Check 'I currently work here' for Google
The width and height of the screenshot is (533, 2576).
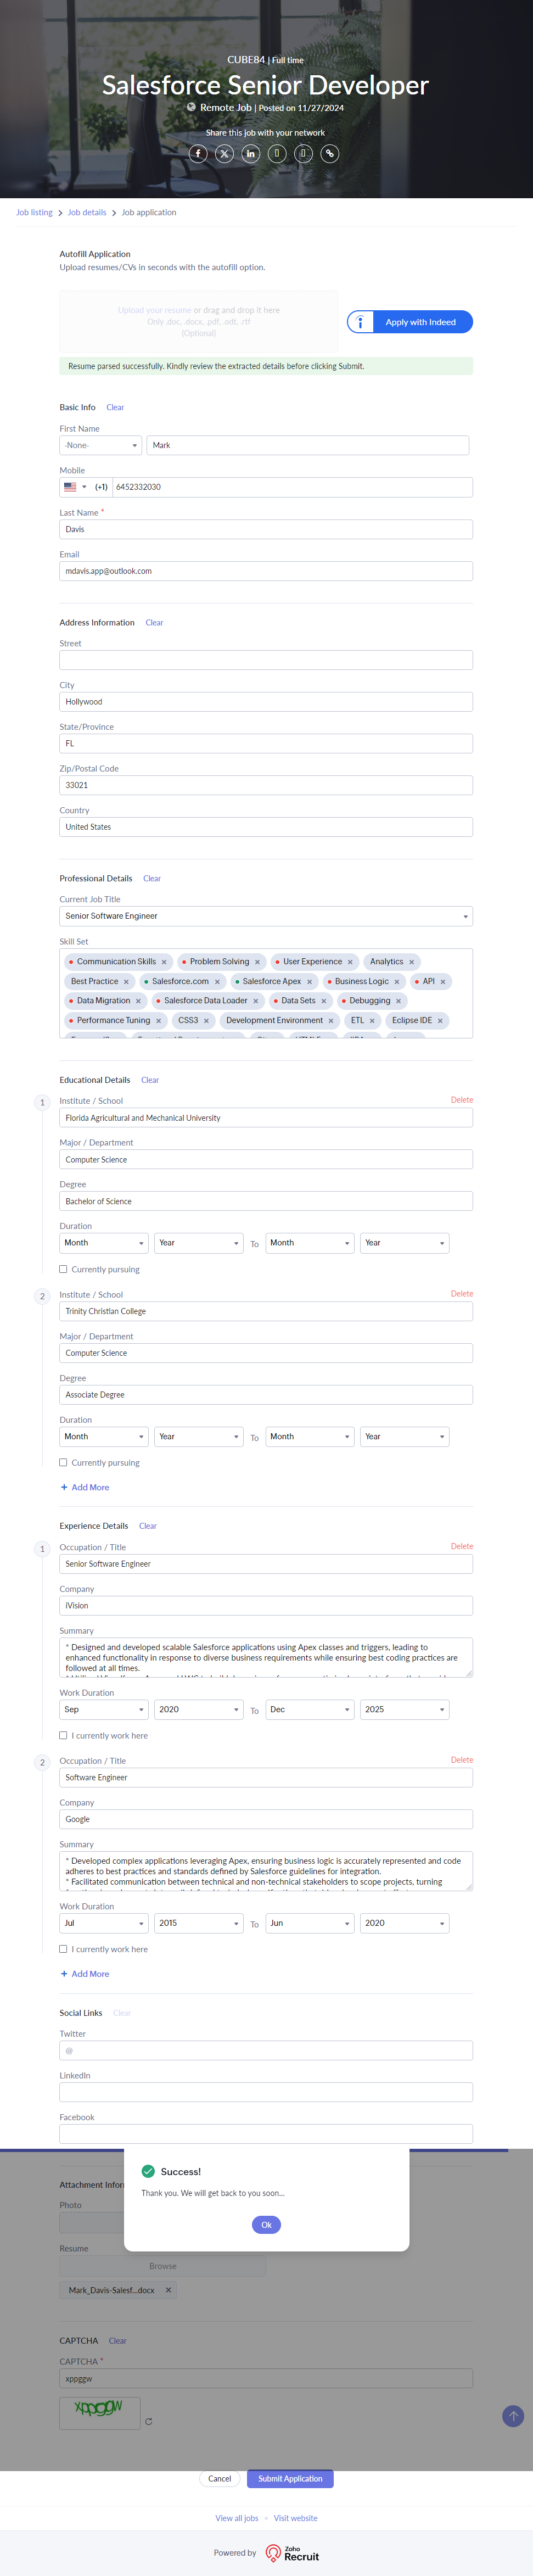pyautogui.click(x=64, y=1949)
